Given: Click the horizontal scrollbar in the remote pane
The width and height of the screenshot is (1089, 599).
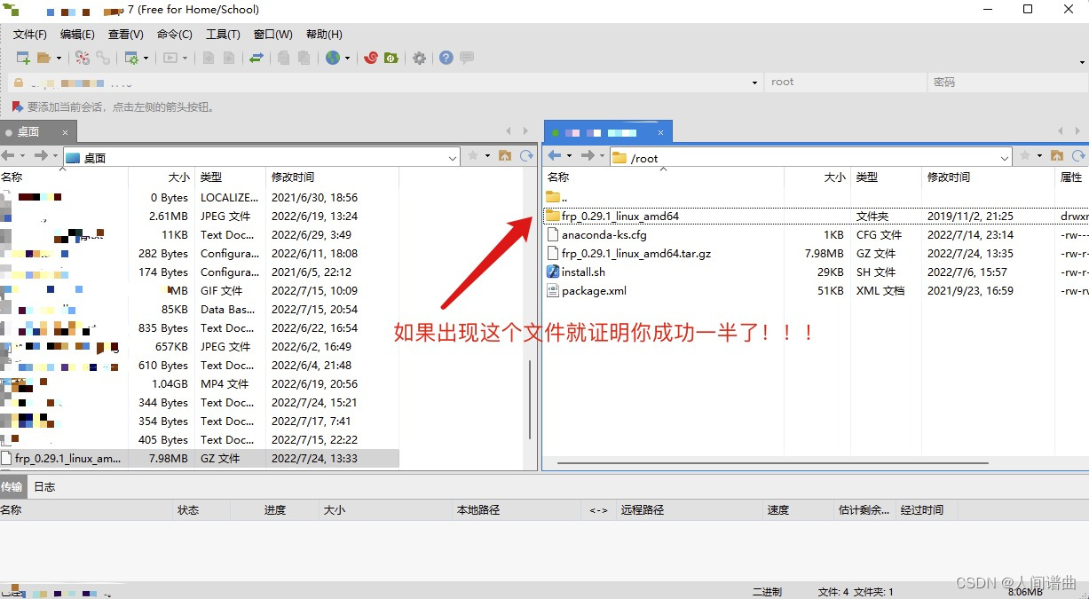Looking at the screenshot, I should click(x=772, y=461).
